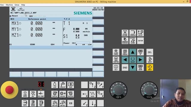Click the M machine icon on screen header
The image size is (191, 107).
[x=13, y=9]
